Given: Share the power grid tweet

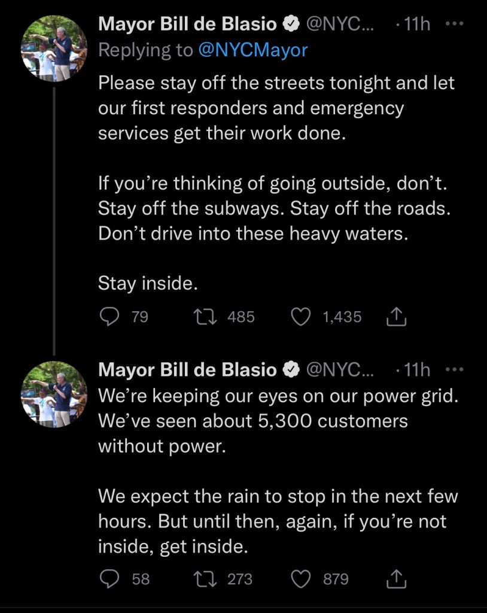Looking at the screenshot, I should pos(397,579).
